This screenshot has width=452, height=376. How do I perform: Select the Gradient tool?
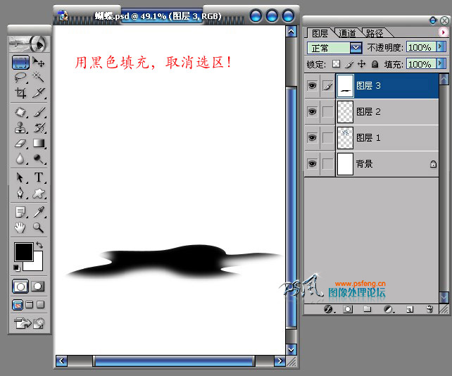pyautogui.click(x=39, y=144)
